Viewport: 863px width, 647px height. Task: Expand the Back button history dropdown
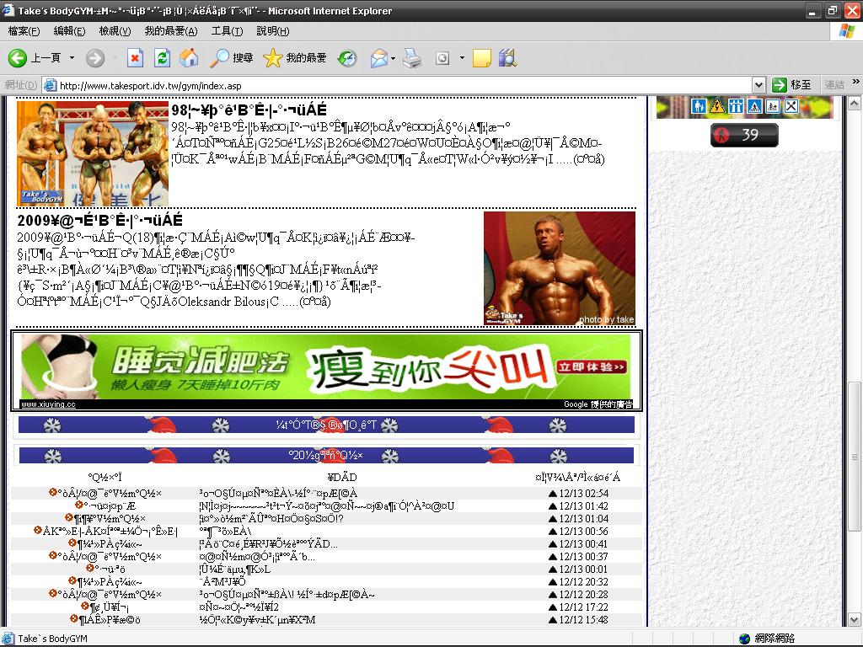point(72,58)
